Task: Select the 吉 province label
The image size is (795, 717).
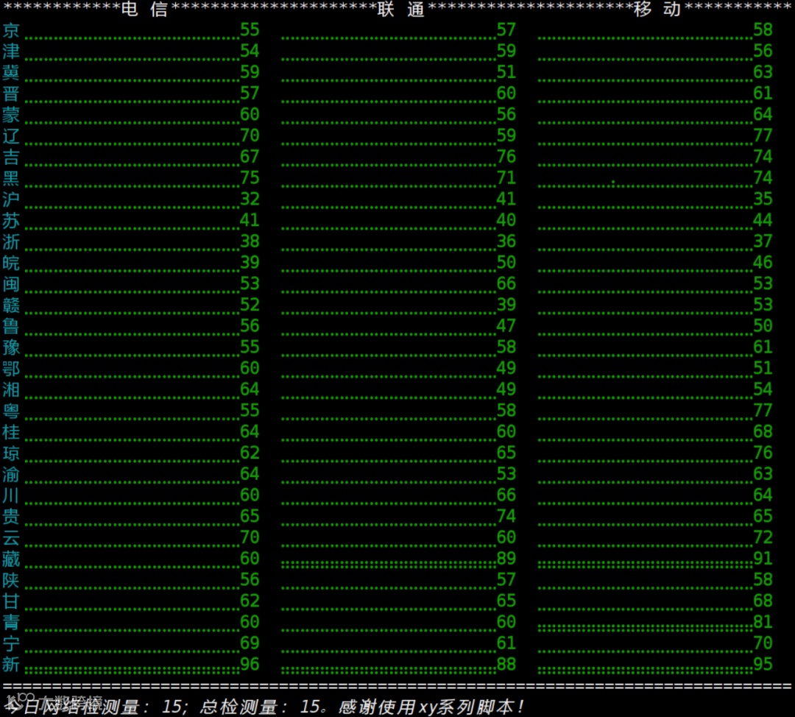Action: 11,158
